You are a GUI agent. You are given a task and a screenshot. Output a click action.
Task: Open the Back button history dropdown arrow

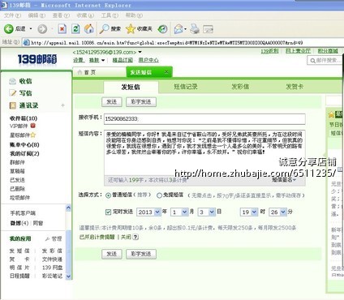pyautogui.click(x=31, y=28)
